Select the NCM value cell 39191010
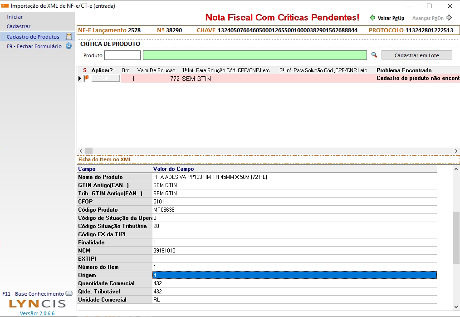 click(x=294, y=251)
